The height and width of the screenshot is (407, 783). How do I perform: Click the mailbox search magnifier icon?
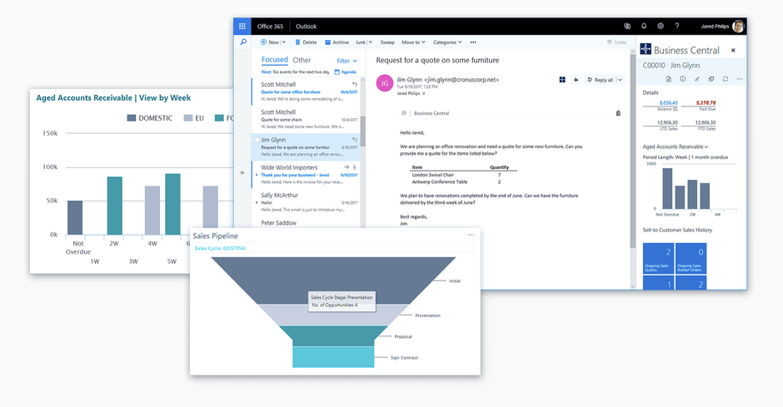[243, 42]
